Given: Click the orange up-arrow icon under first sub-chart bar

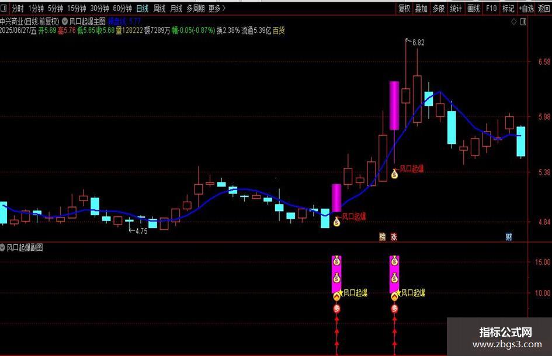Looking at the screenshot, I should pyautogui.click(x=337, y=296).
